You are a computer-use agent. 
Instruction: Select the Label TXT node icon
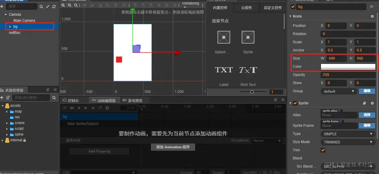pos(224,70)
